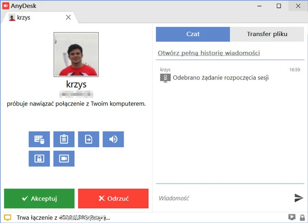Click the lock icon in status bar
Viewport: 308px width, 223px height.
pyautogui.click(x=302, y=217)
